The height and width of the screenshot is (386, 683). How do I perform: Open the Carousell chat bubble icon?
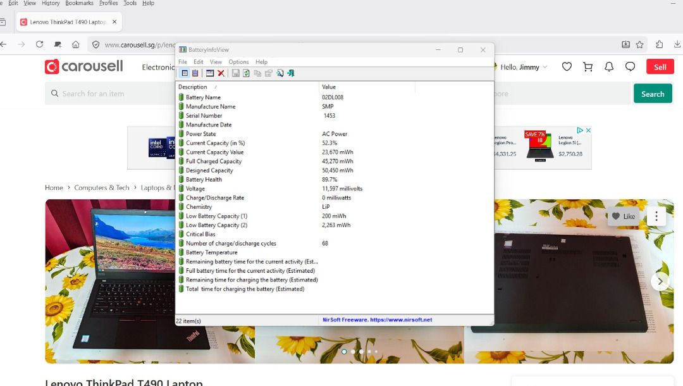coord(630,66)
